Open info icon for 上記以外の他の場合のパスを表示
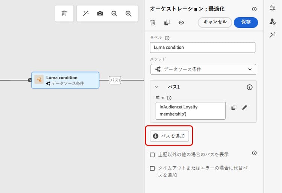 [254, 153]
